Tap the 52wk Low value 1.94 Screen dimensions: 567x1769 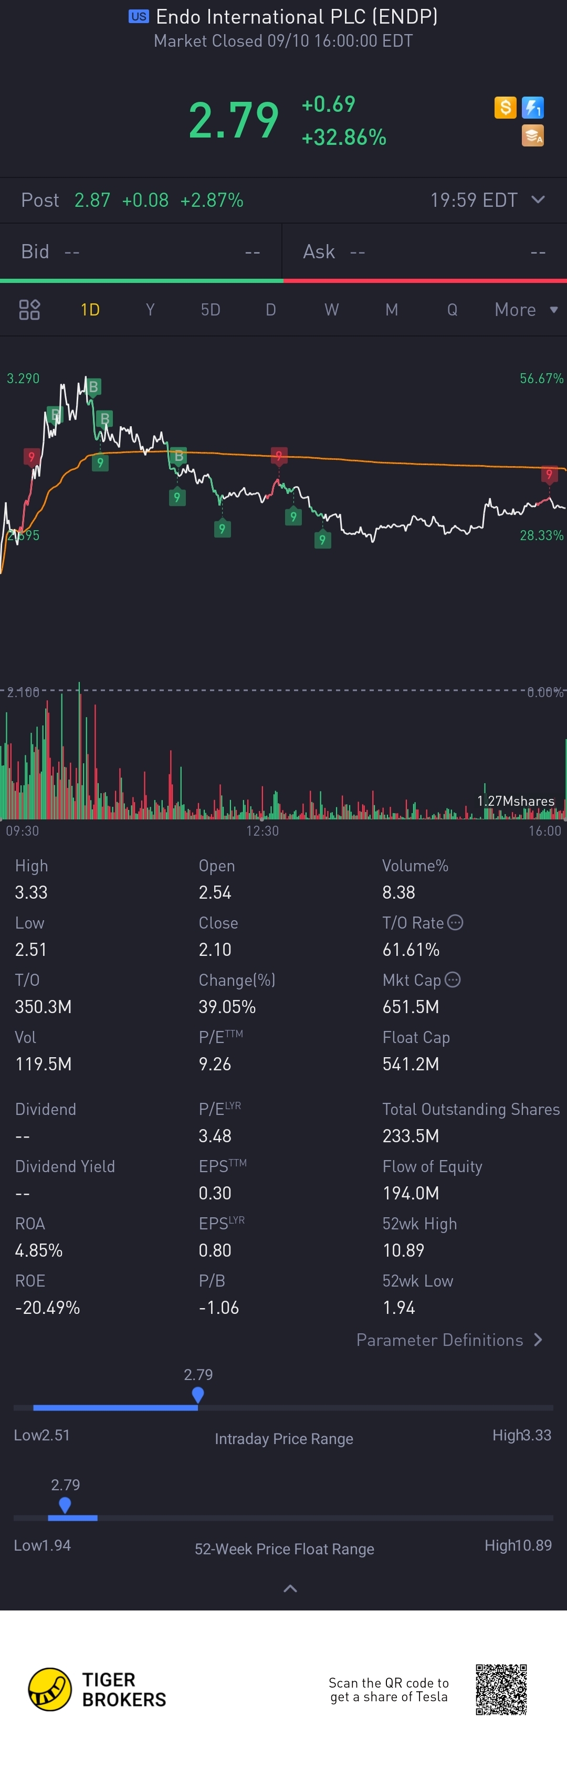coord(399,1308)
